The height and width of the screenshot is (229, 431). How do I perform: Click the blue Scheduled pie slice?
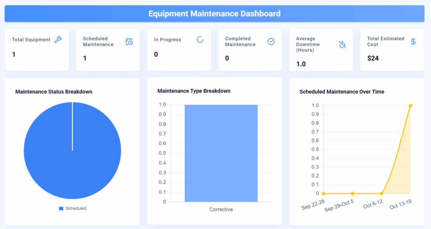tap(72, 151)
